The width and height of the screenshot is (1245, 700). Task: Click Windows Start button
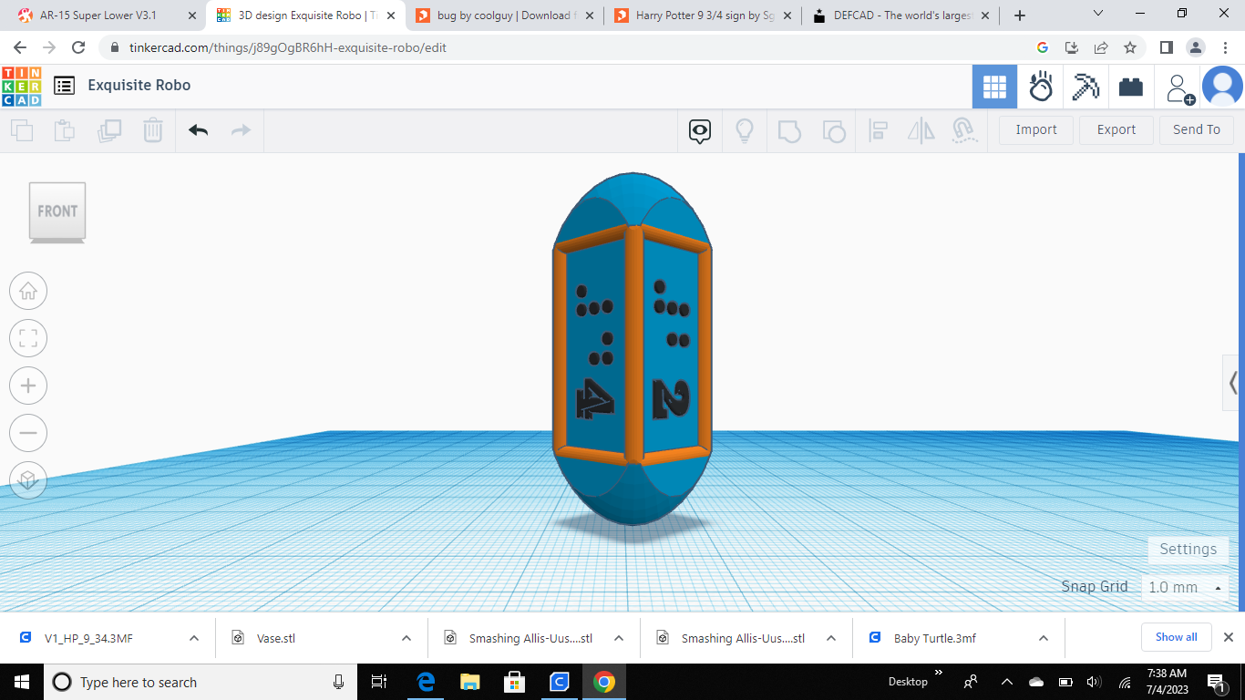pyautogui.click(x=20, y=682)
